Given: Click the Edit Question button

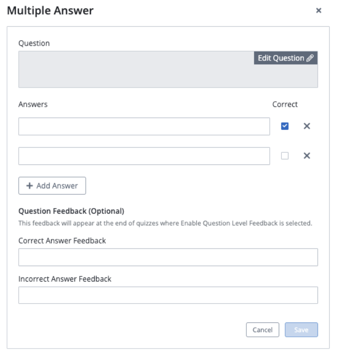Looking at the screenshot, I should (286, 58).
